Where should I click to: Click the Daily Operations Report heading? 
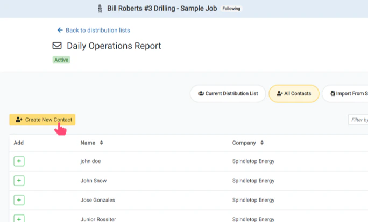pos(114,46)
